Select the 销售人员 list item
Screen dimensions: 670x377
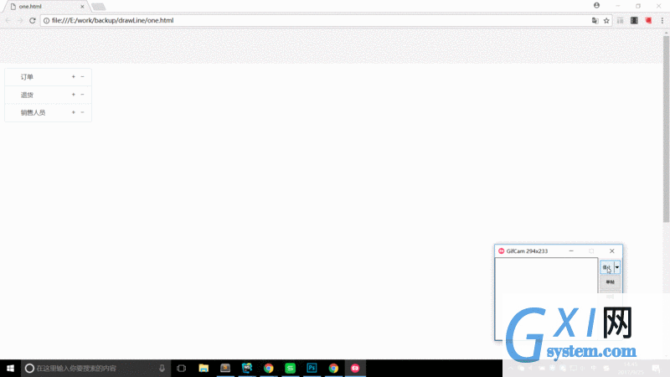point(48,113)
